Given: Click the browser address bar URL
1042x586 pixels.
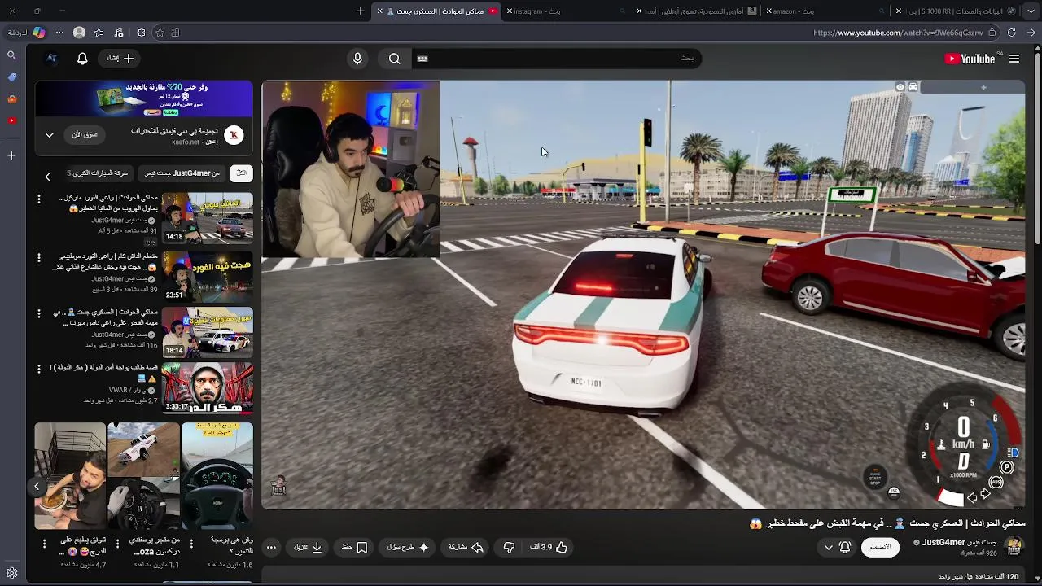Looking at the screenshot, I should (898, 33).
